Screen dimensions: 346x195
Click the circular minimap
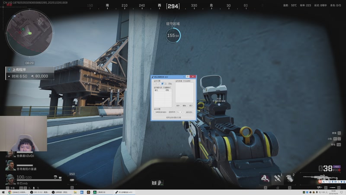[29, 33]
